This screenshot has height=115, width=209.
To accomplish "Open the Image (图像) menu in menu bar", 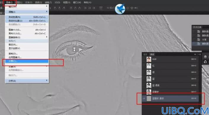I will [9, 2].
